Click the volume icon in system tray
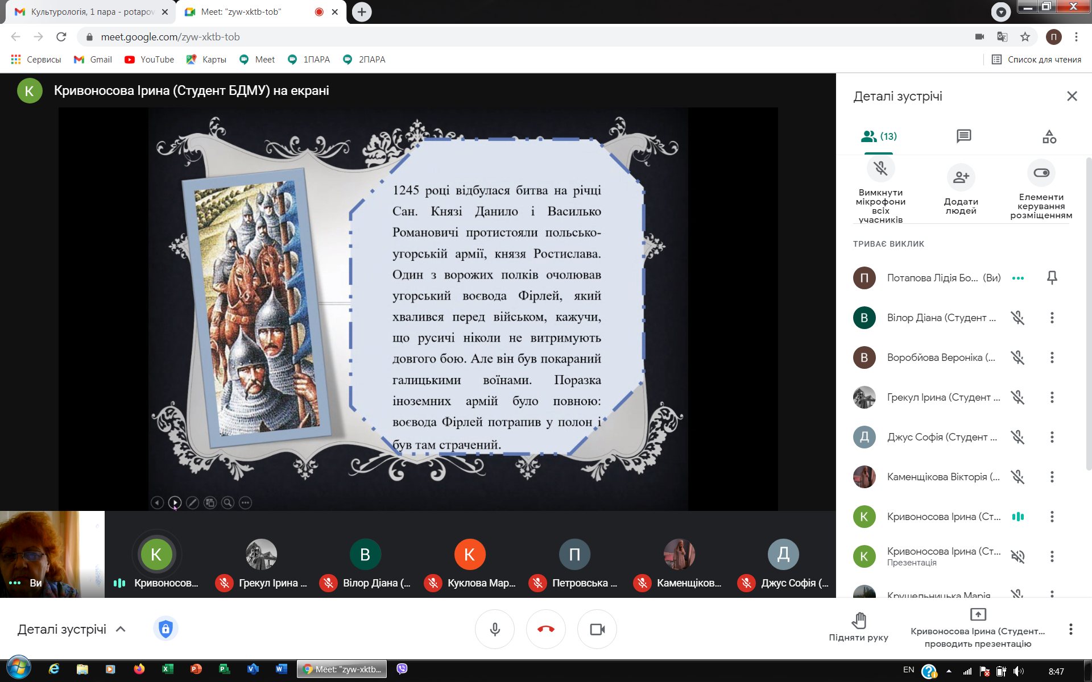This screenshot has width=1092, height=682. click(x=1018, y=671)
